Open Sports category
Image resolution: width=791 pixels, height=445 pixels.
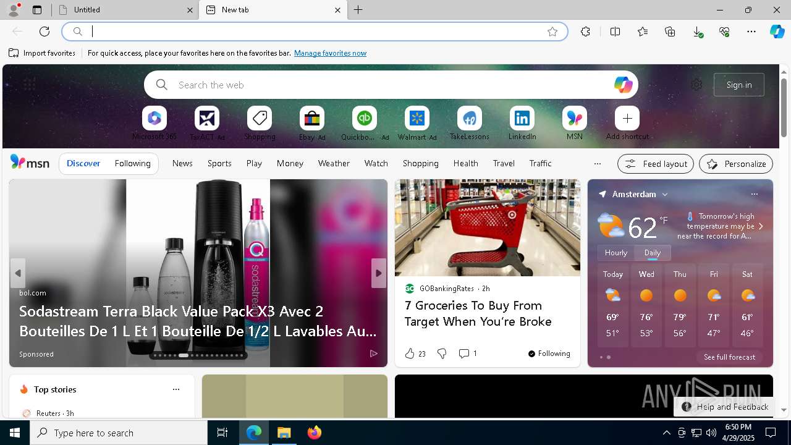[219, 163]
